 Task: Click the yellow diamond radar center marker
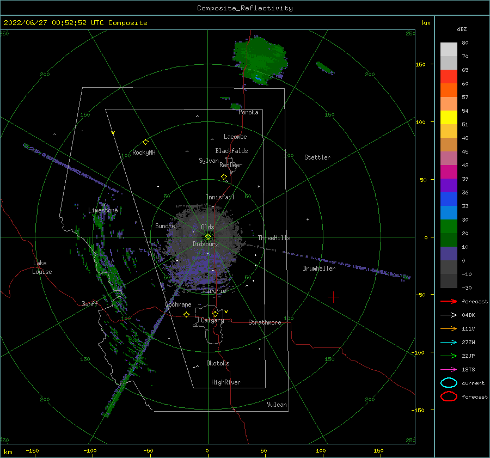pos(208,237)
